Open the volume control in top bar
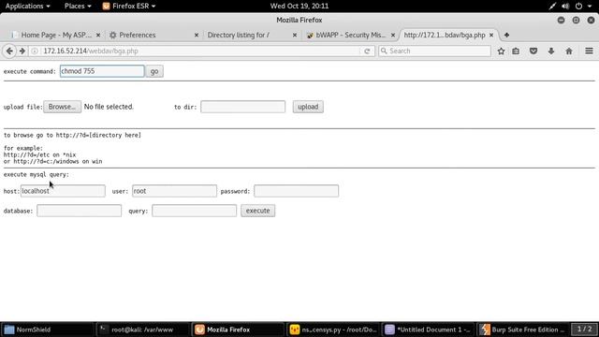The width and height of the screenshot is (599, 337). point(565,6)
